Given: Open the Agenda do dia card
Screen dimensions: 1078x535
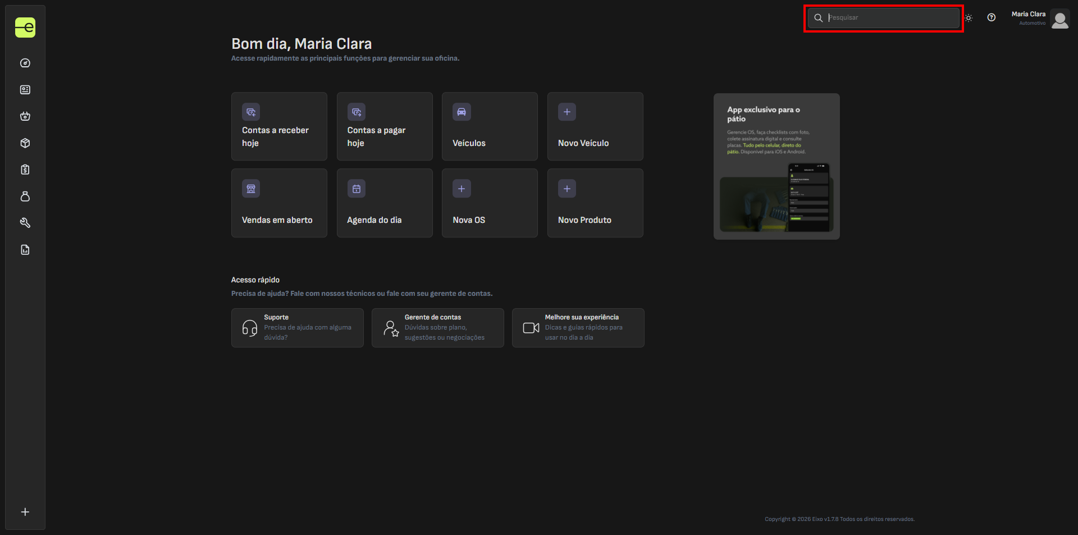Looking at the screenshot, I should click(385, 203).
